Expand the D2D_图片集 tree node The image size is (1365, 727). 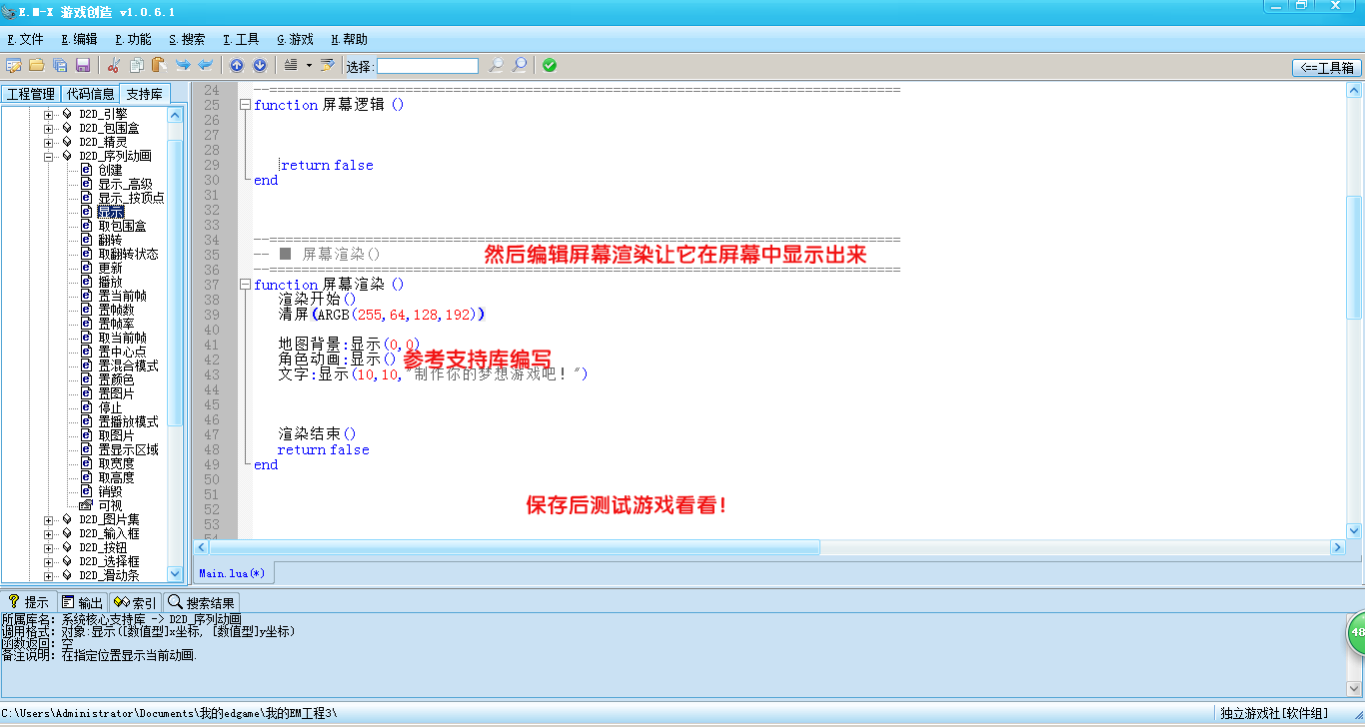coord(48,519)
